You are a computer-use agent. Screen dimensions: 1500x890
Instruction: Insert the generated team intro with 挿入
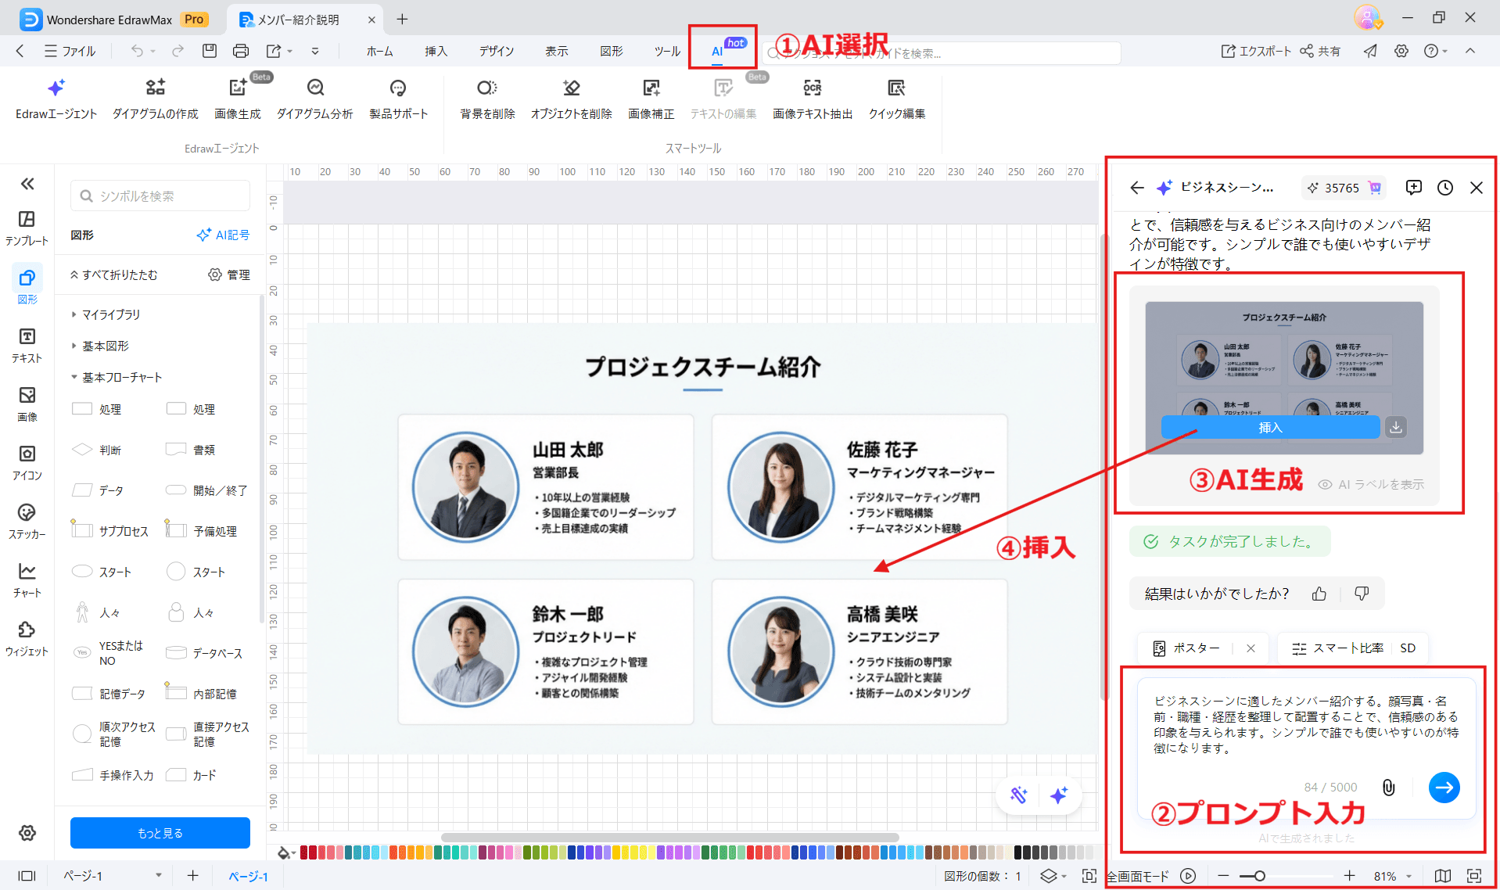[1271, 427]
